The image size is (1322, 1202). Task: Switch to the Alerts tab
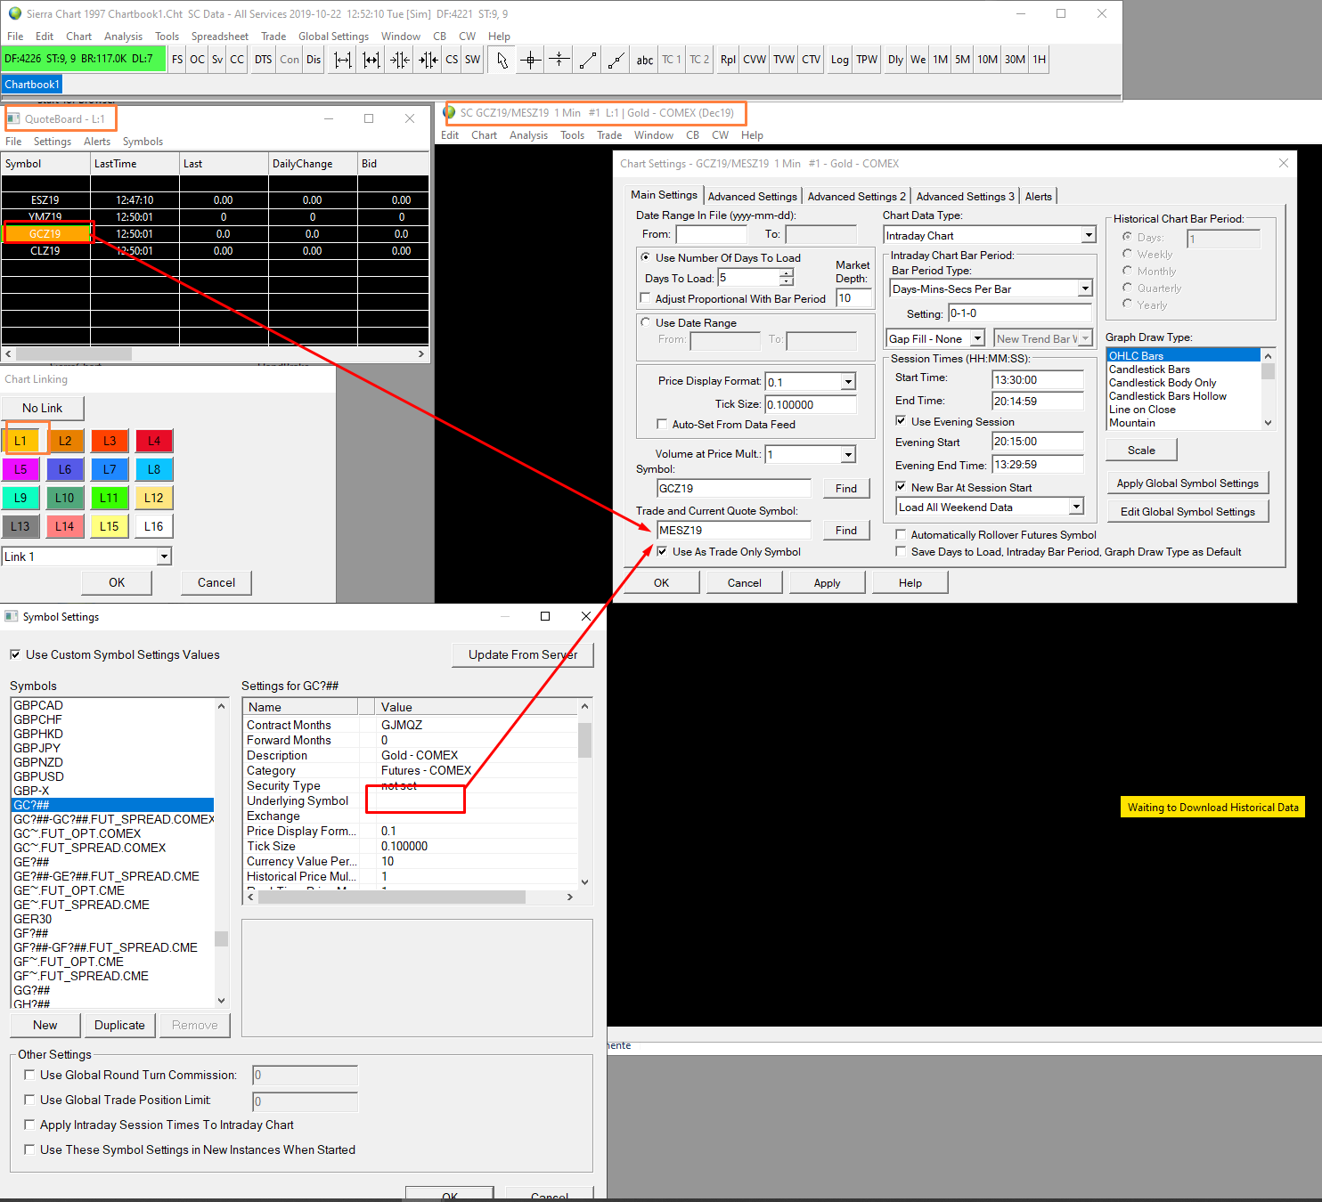pos(1038,197)
